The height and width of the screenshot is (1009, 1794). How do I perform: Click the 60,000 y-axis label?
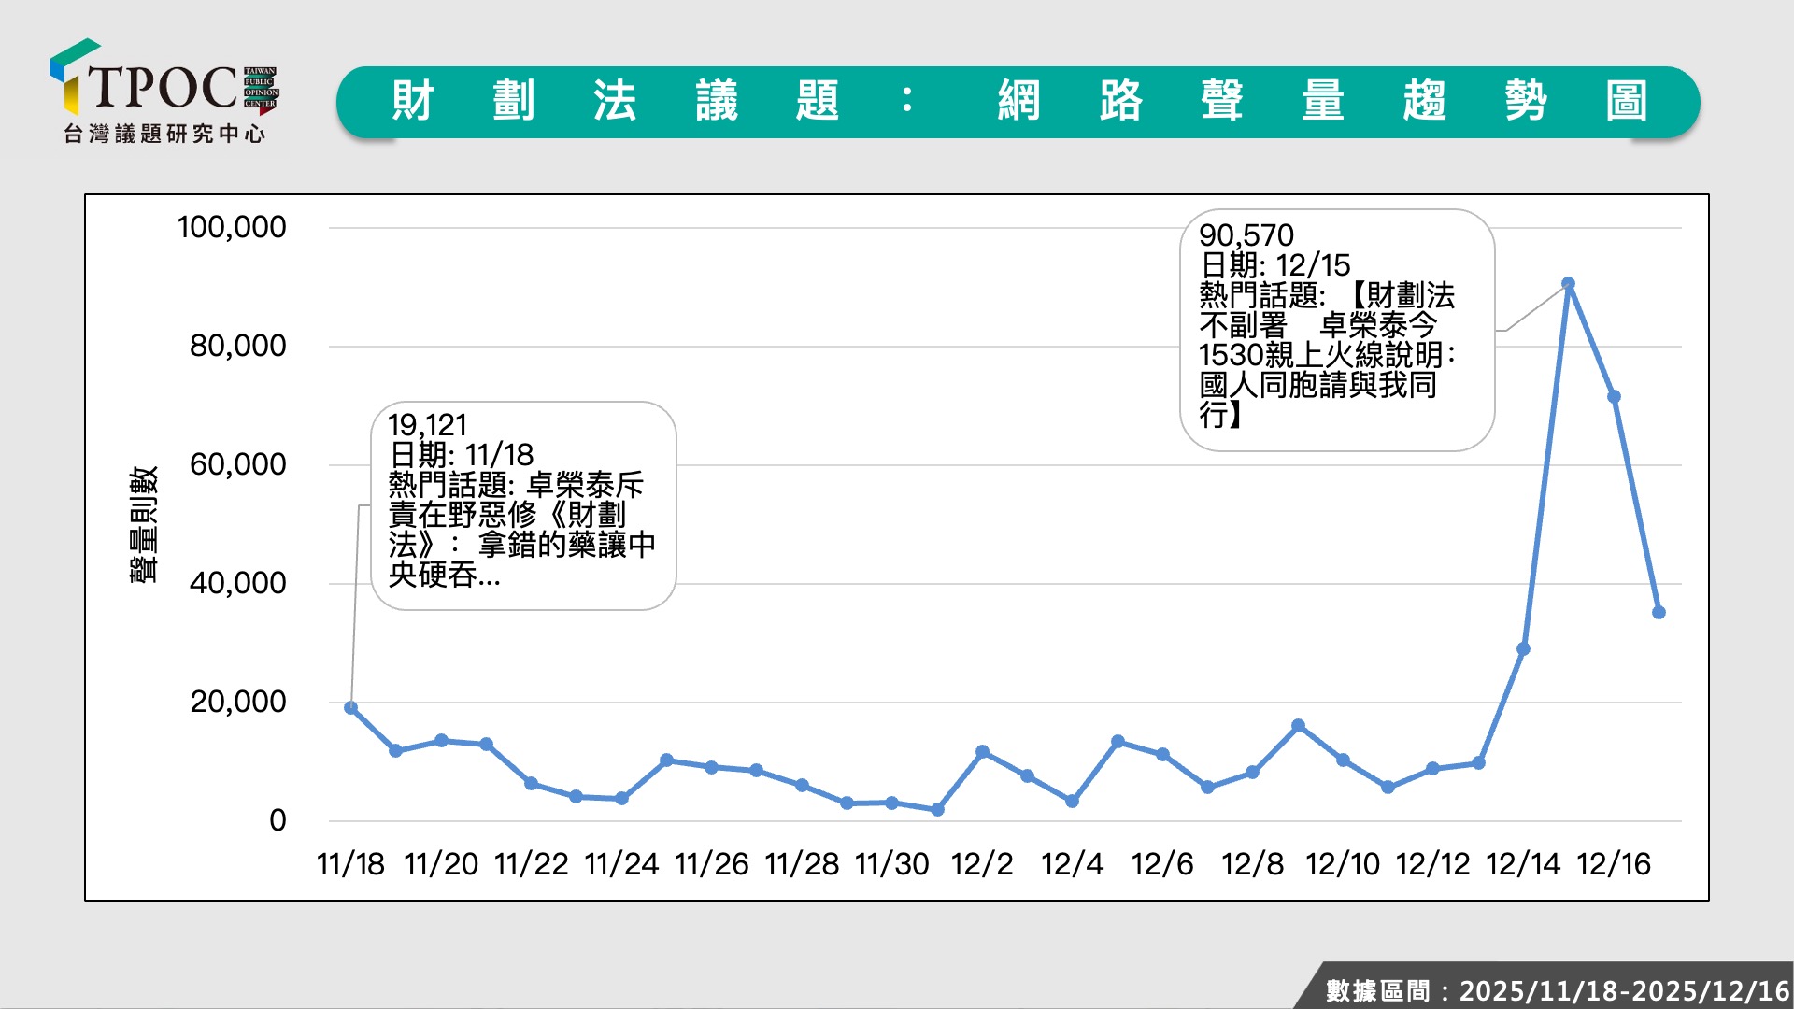click(x=237, y=464)
